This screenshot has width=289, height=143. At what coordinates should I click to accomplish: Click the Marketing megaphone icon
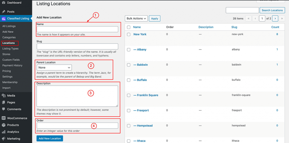pyautogui.click(x=3, y=138)
